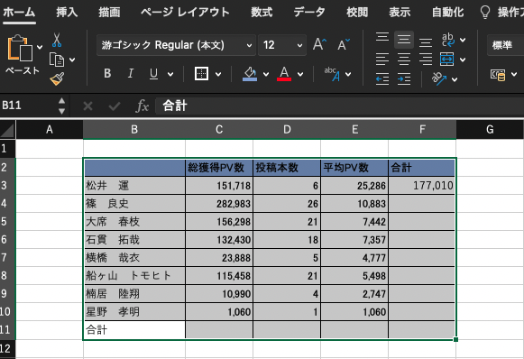
Task: Click the Decrease Font Size icon
Action: pos(344,44)
